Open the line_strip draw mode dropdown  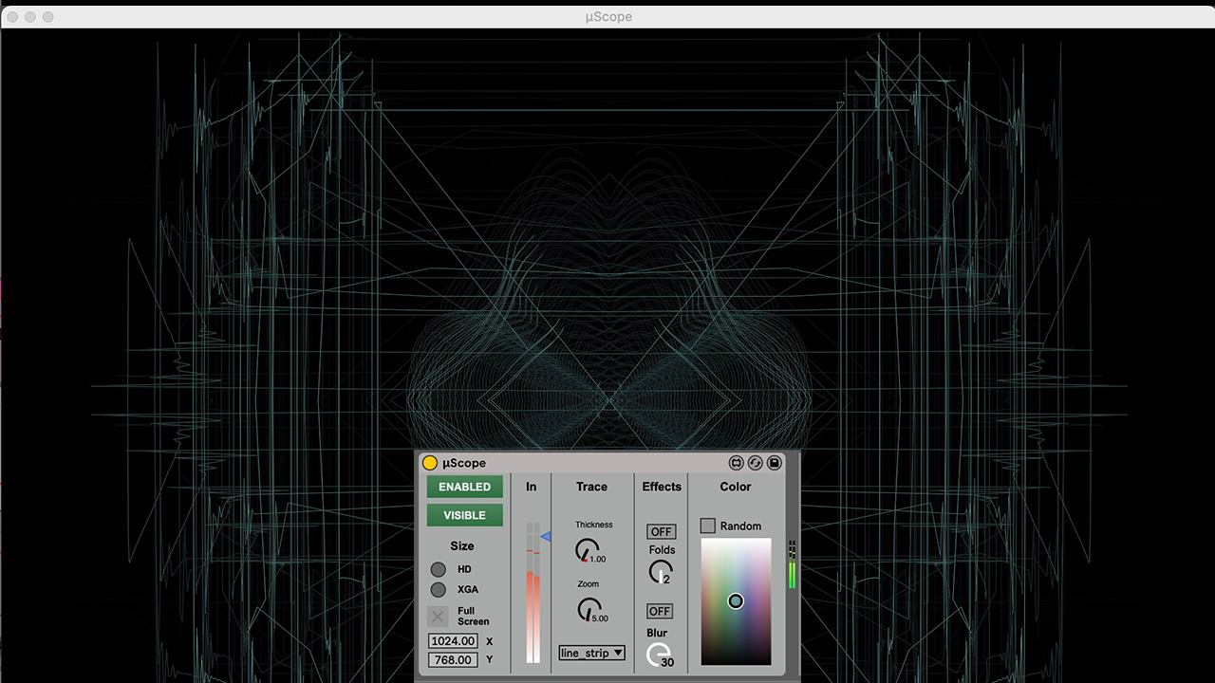[591, 653]
